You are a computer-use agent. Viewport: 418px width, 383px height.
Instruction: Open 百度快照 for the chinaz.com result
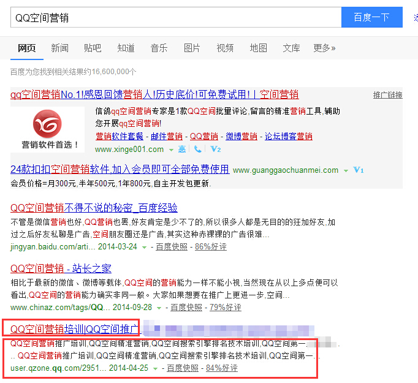[x=186, y=307]
